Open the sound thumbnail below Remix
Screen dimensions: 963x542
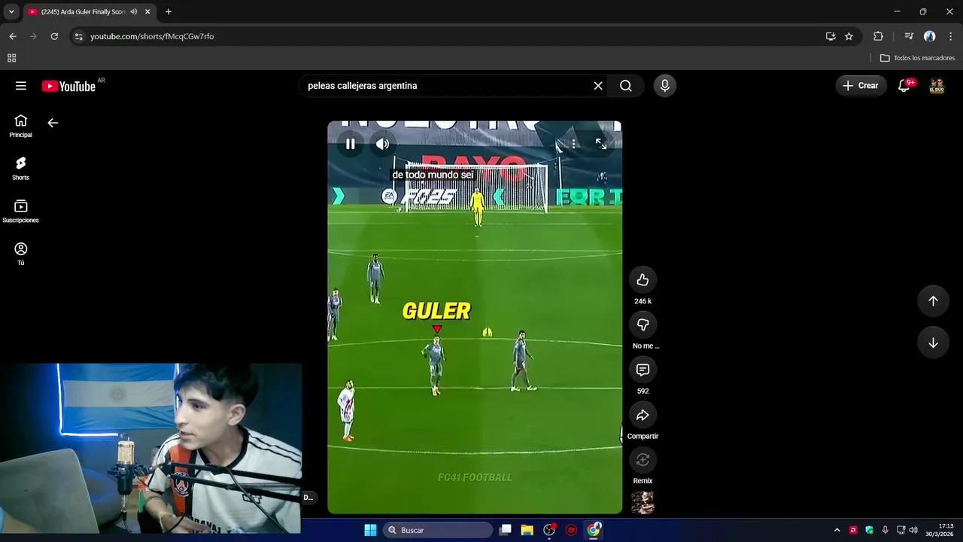(x=643, y=502)
